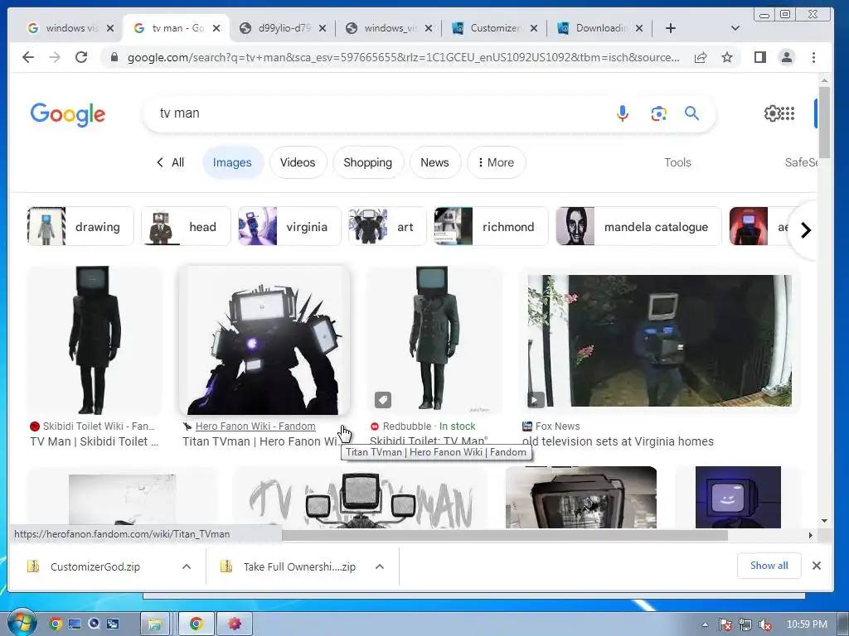
Task: Close the Customizer tab
Action: point(534,28)
